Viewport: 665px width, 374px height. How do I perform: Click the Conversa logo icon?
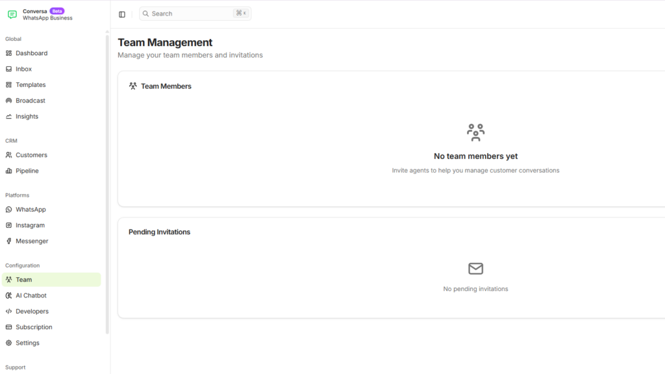point(12,14)
